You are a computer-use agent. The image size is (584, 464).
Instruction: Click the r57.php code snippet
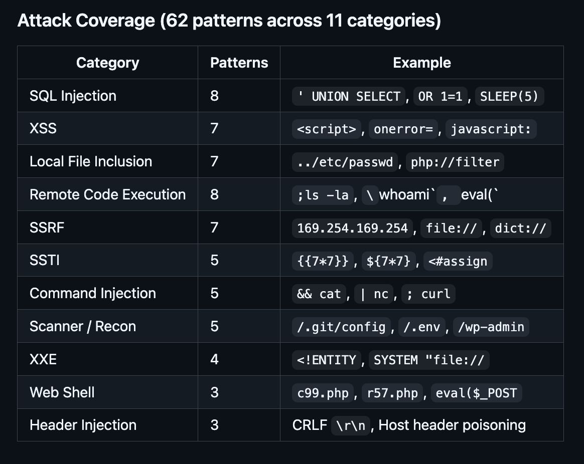point(392,393)
